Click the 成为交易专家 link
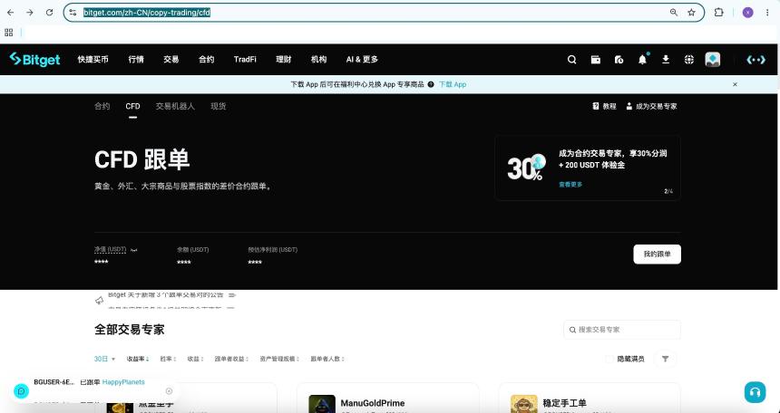The image size is (780, 413). tap(651, 106)
